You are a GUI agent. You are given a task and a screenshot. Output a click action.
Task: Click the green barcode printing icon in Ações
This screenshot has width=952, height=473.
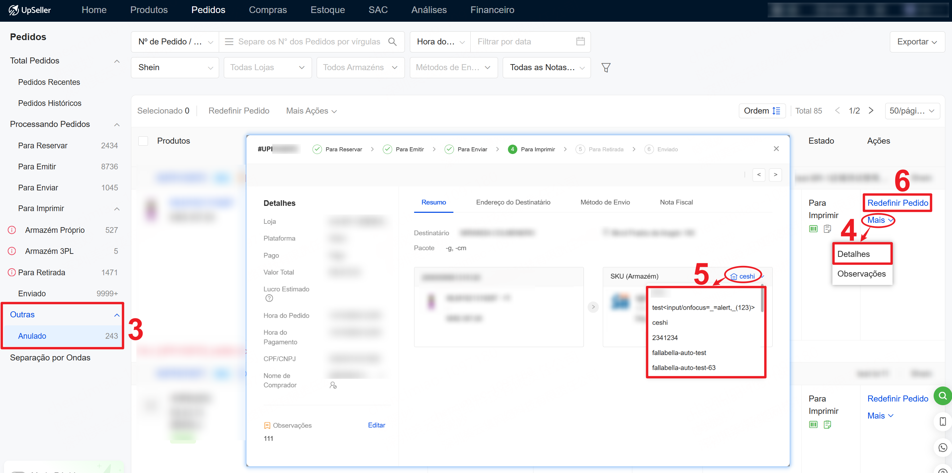click(x=813, y=228)
